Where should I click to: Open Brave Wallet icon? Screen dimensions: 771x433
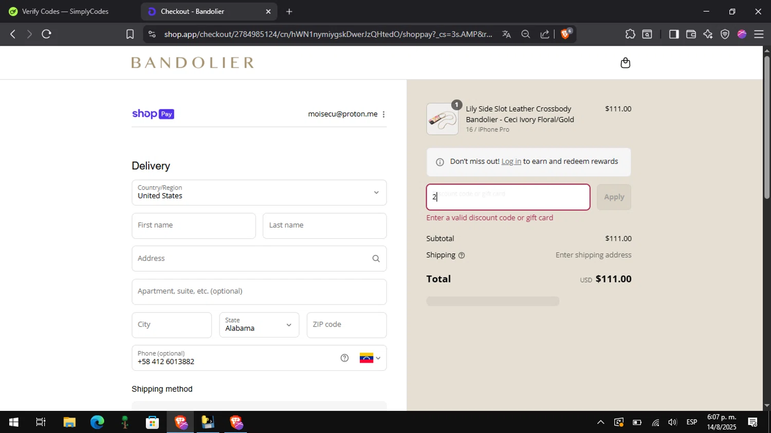pos(691,34)
